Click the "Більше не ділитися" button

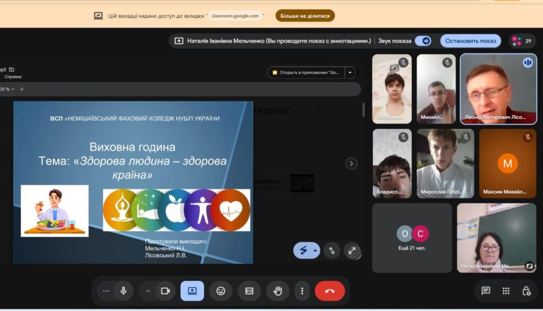click(305, 16)
